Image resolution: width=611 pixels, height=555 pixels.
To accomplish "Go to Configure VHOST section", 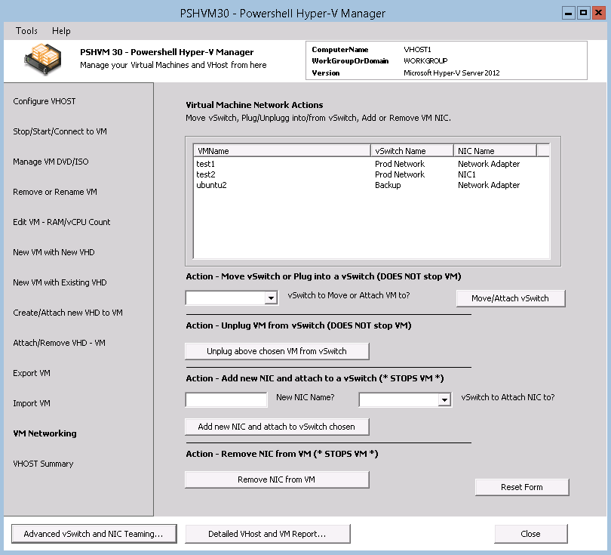I will point(44,101).
